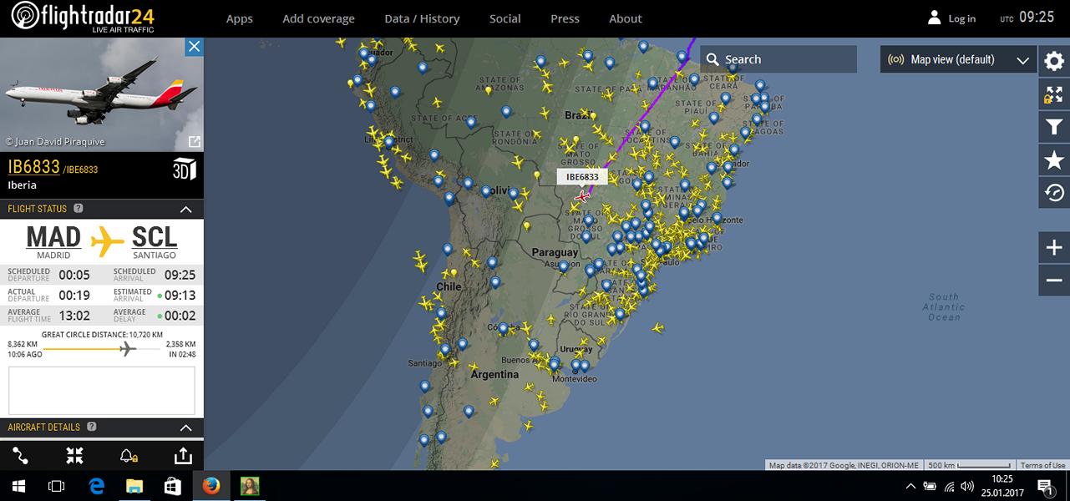Screen dimensions: 1070x501
Task: Click the Iberia airline name
Action: click(x=23, y=185)
